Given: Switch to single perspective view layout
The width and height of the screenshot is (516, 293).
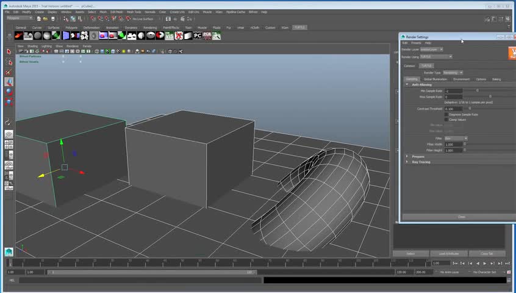Looking at the screenshot, I should (x=9, y=134).
